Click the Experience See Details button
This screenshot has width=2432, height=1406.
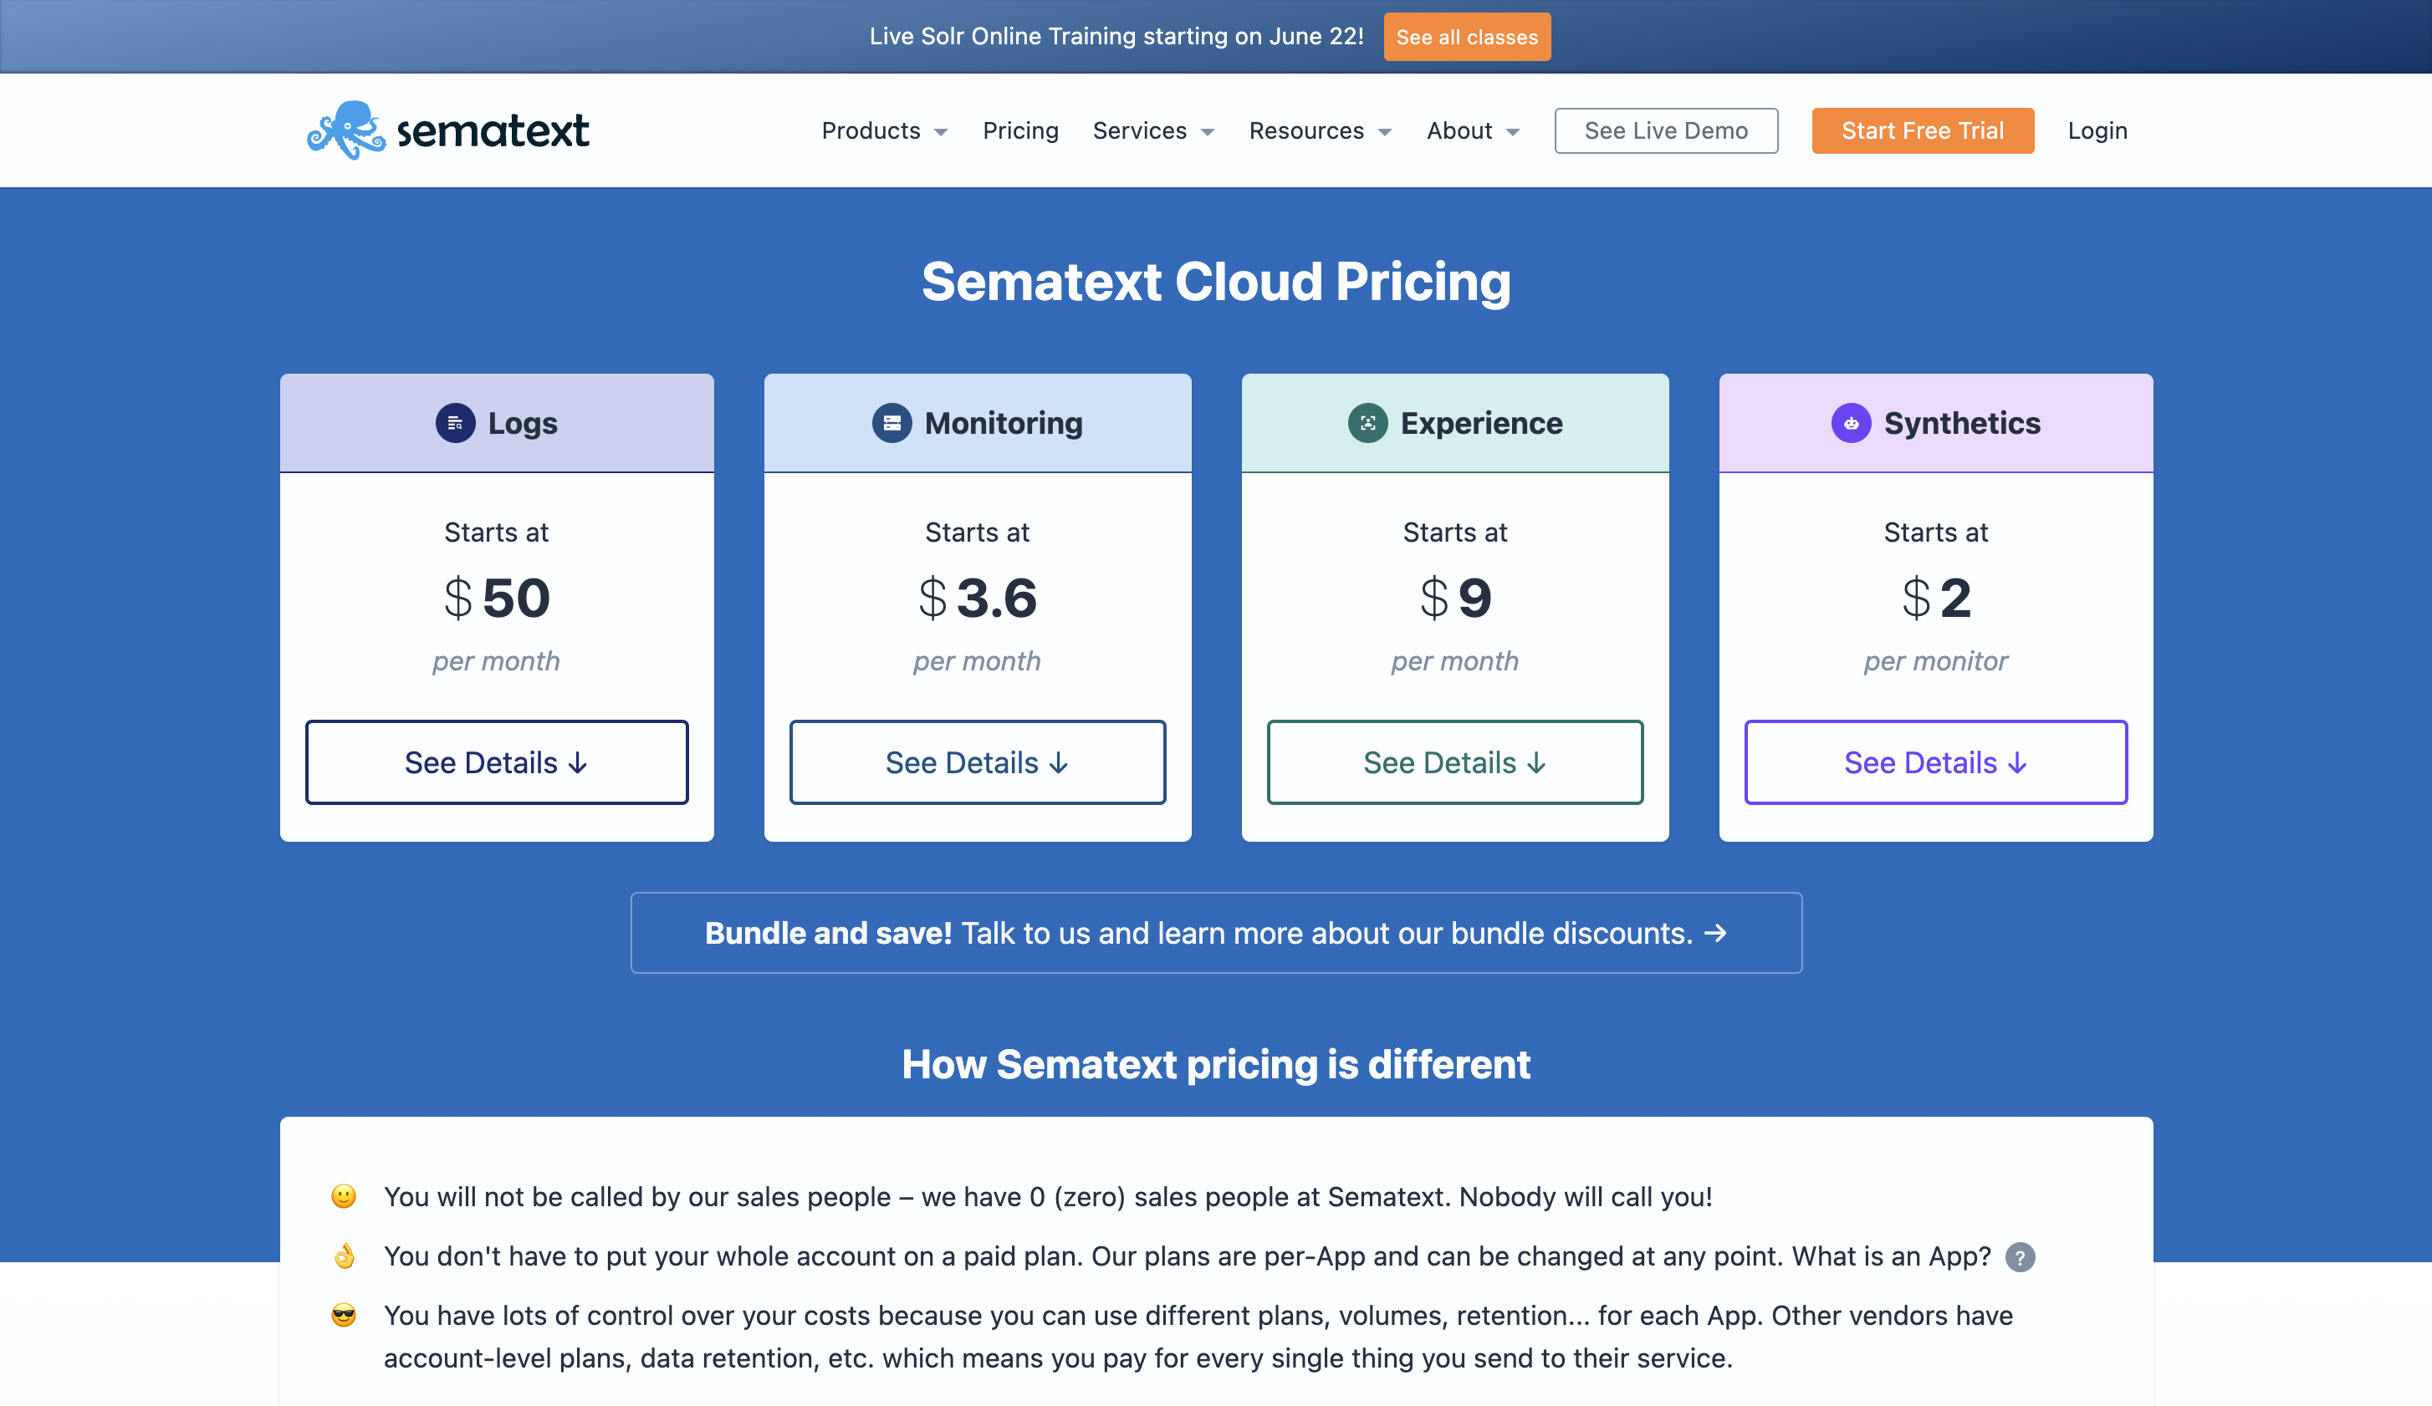point(1454,762)
